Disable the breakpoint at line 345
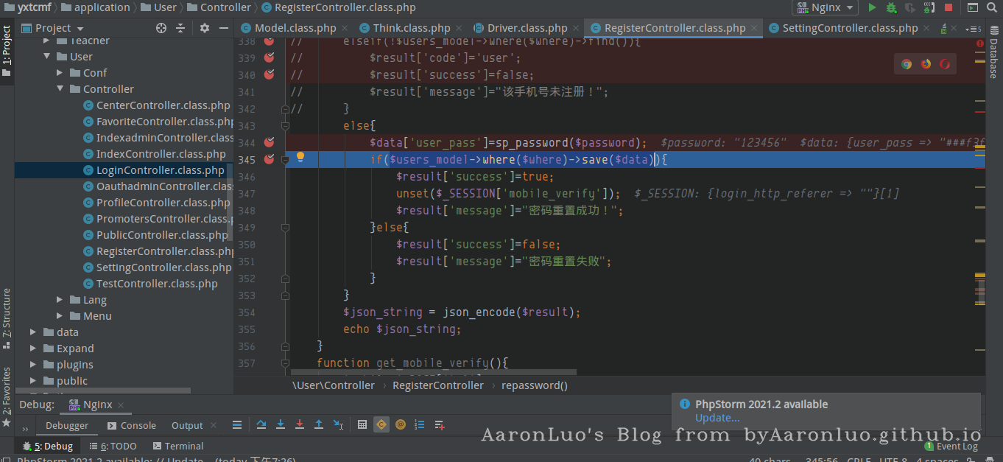The width and height of the screenshot is (1003, 462). pos(269,159)
